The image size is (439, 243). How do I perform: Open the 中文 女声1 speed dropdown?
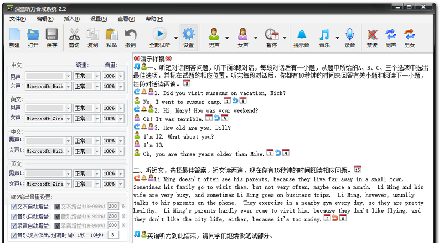pos(97,151)
